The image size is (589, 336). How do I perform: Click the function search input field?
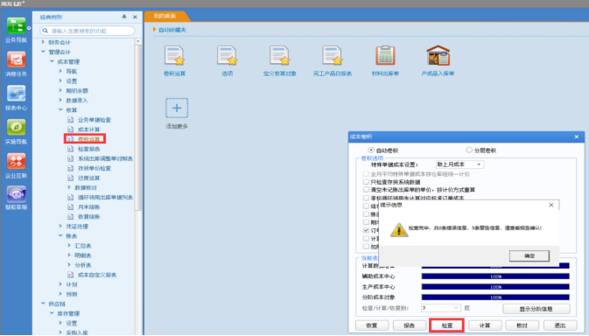click(88, 31)
